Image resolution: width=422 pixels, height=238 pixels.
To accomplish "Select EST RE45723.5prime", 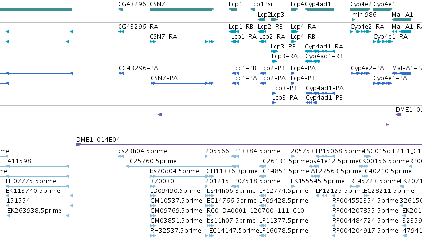I will [374, 181].
